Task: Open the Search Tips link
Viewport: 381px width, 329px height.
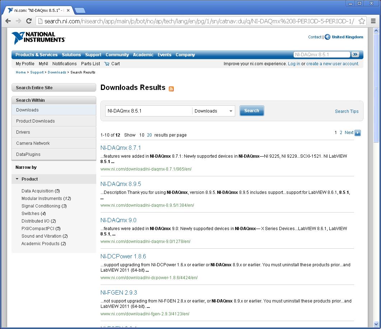Action: (347, 111)
